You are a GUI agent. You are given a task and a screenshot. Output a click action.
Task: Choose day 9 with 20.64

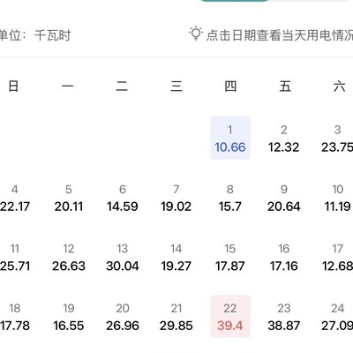pyautogui.click(x=284, y=199)
